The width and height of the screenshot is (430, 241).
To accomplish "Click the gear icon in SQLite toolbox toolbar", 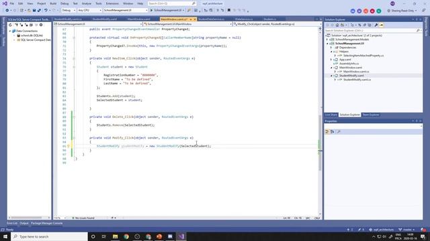I will [41, 25].
